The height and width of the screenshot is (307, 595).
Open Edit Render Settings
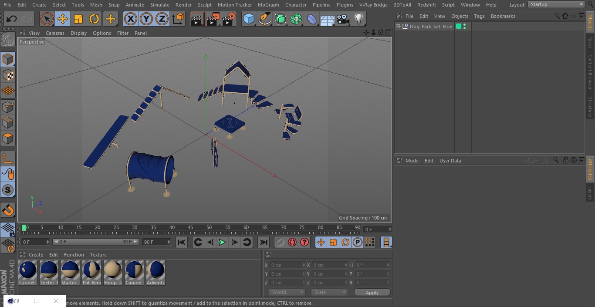(x=229, y=19)
